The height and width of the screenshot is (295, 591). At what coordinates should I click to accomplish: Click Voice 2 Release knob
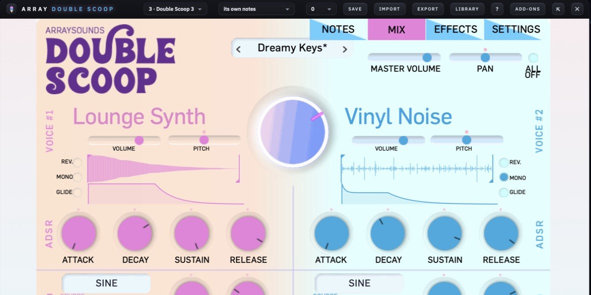[x=501, y=233]
